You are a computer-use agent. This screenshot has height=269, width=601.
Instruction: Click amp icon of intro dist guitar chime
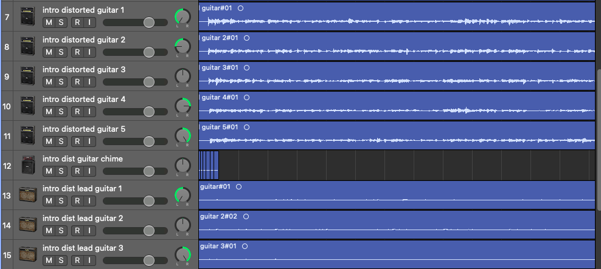point(27,165)
